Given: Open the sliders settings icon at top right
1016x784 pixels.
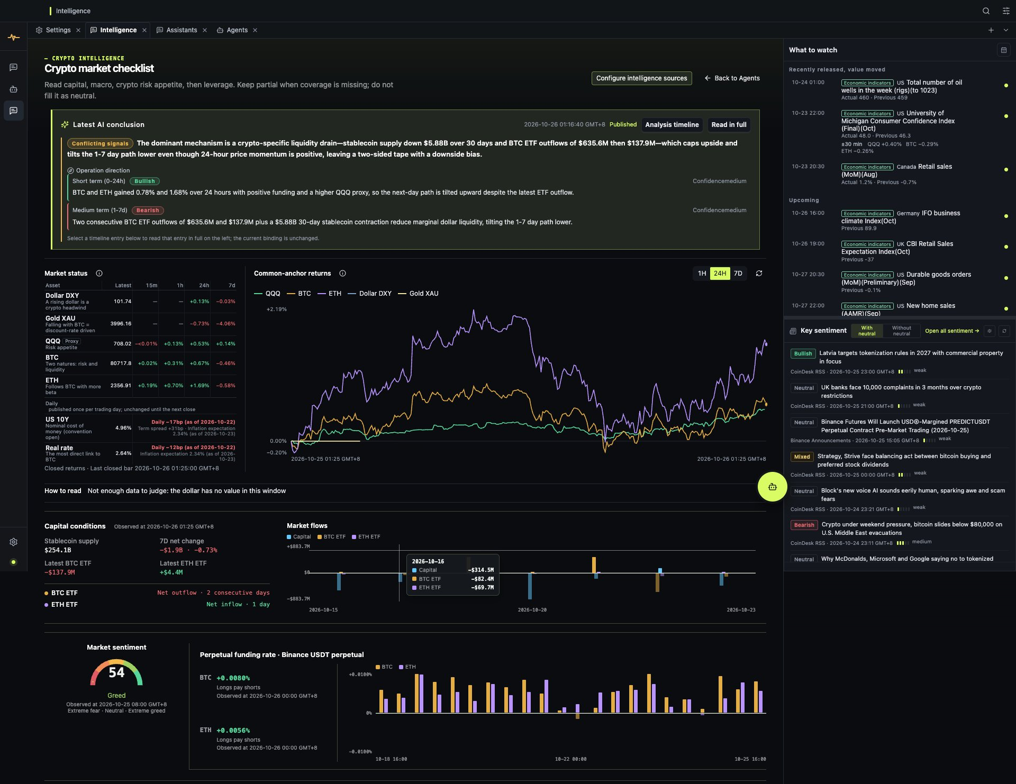Looking at the screenshot, I should tap(1006, 11).
